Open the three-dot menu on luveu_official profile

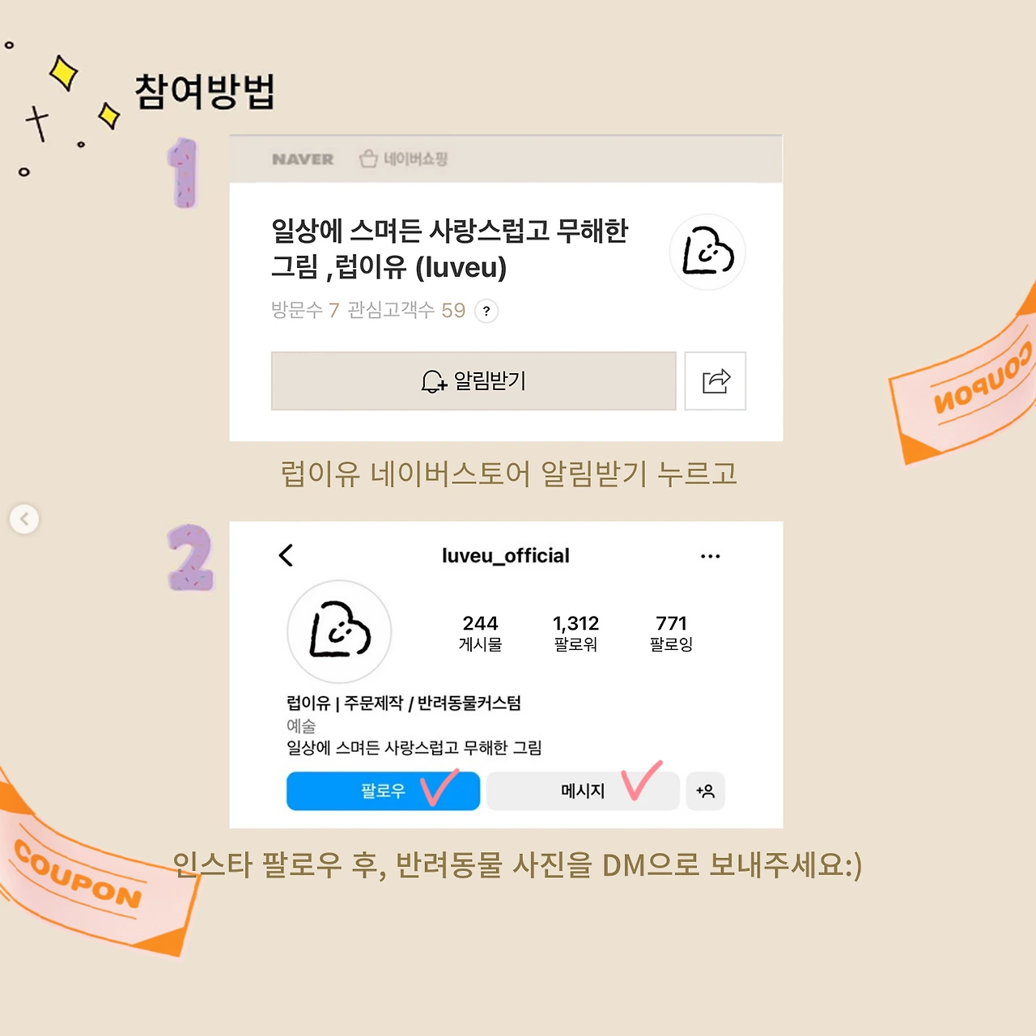(710, 556)
